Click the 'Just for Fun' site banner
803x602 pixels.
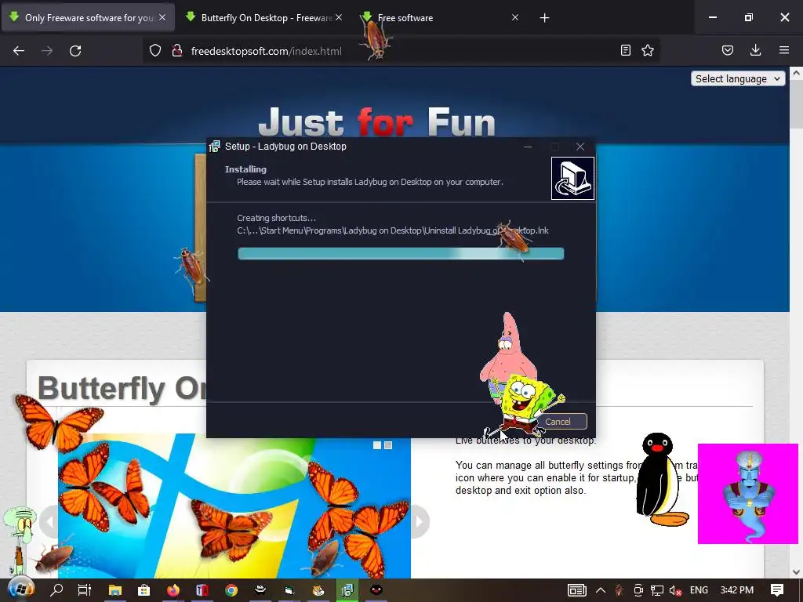(x=377, y=123)
